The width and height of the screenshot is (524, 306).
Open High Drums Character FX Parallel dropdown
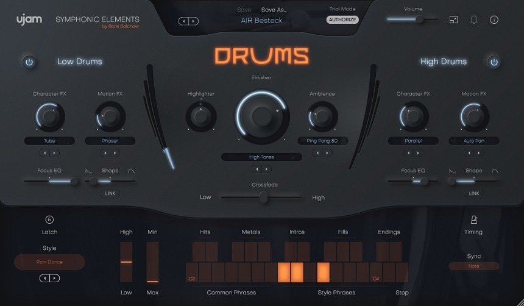(x=413, y=141)
